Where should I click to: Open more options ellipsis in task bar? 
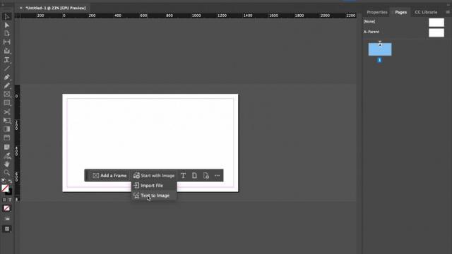[x=217, y=176]
